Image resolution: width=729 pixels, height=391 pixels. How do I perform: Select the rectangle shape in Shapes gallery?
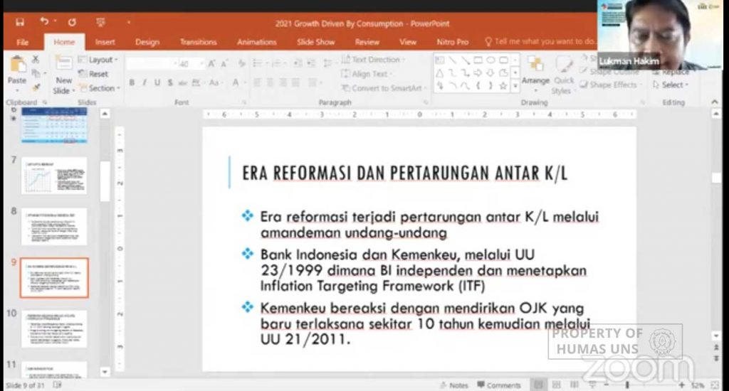[x=478, y=60]
